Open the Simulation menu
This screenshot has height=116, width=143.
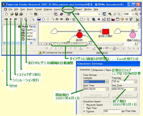[x=68, y=9]
